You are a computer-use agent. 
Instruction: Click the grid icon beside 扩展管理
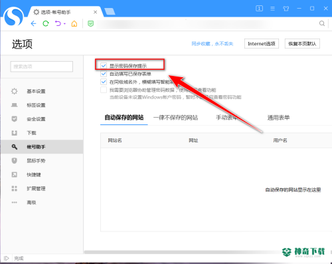[x=15, y=189]
